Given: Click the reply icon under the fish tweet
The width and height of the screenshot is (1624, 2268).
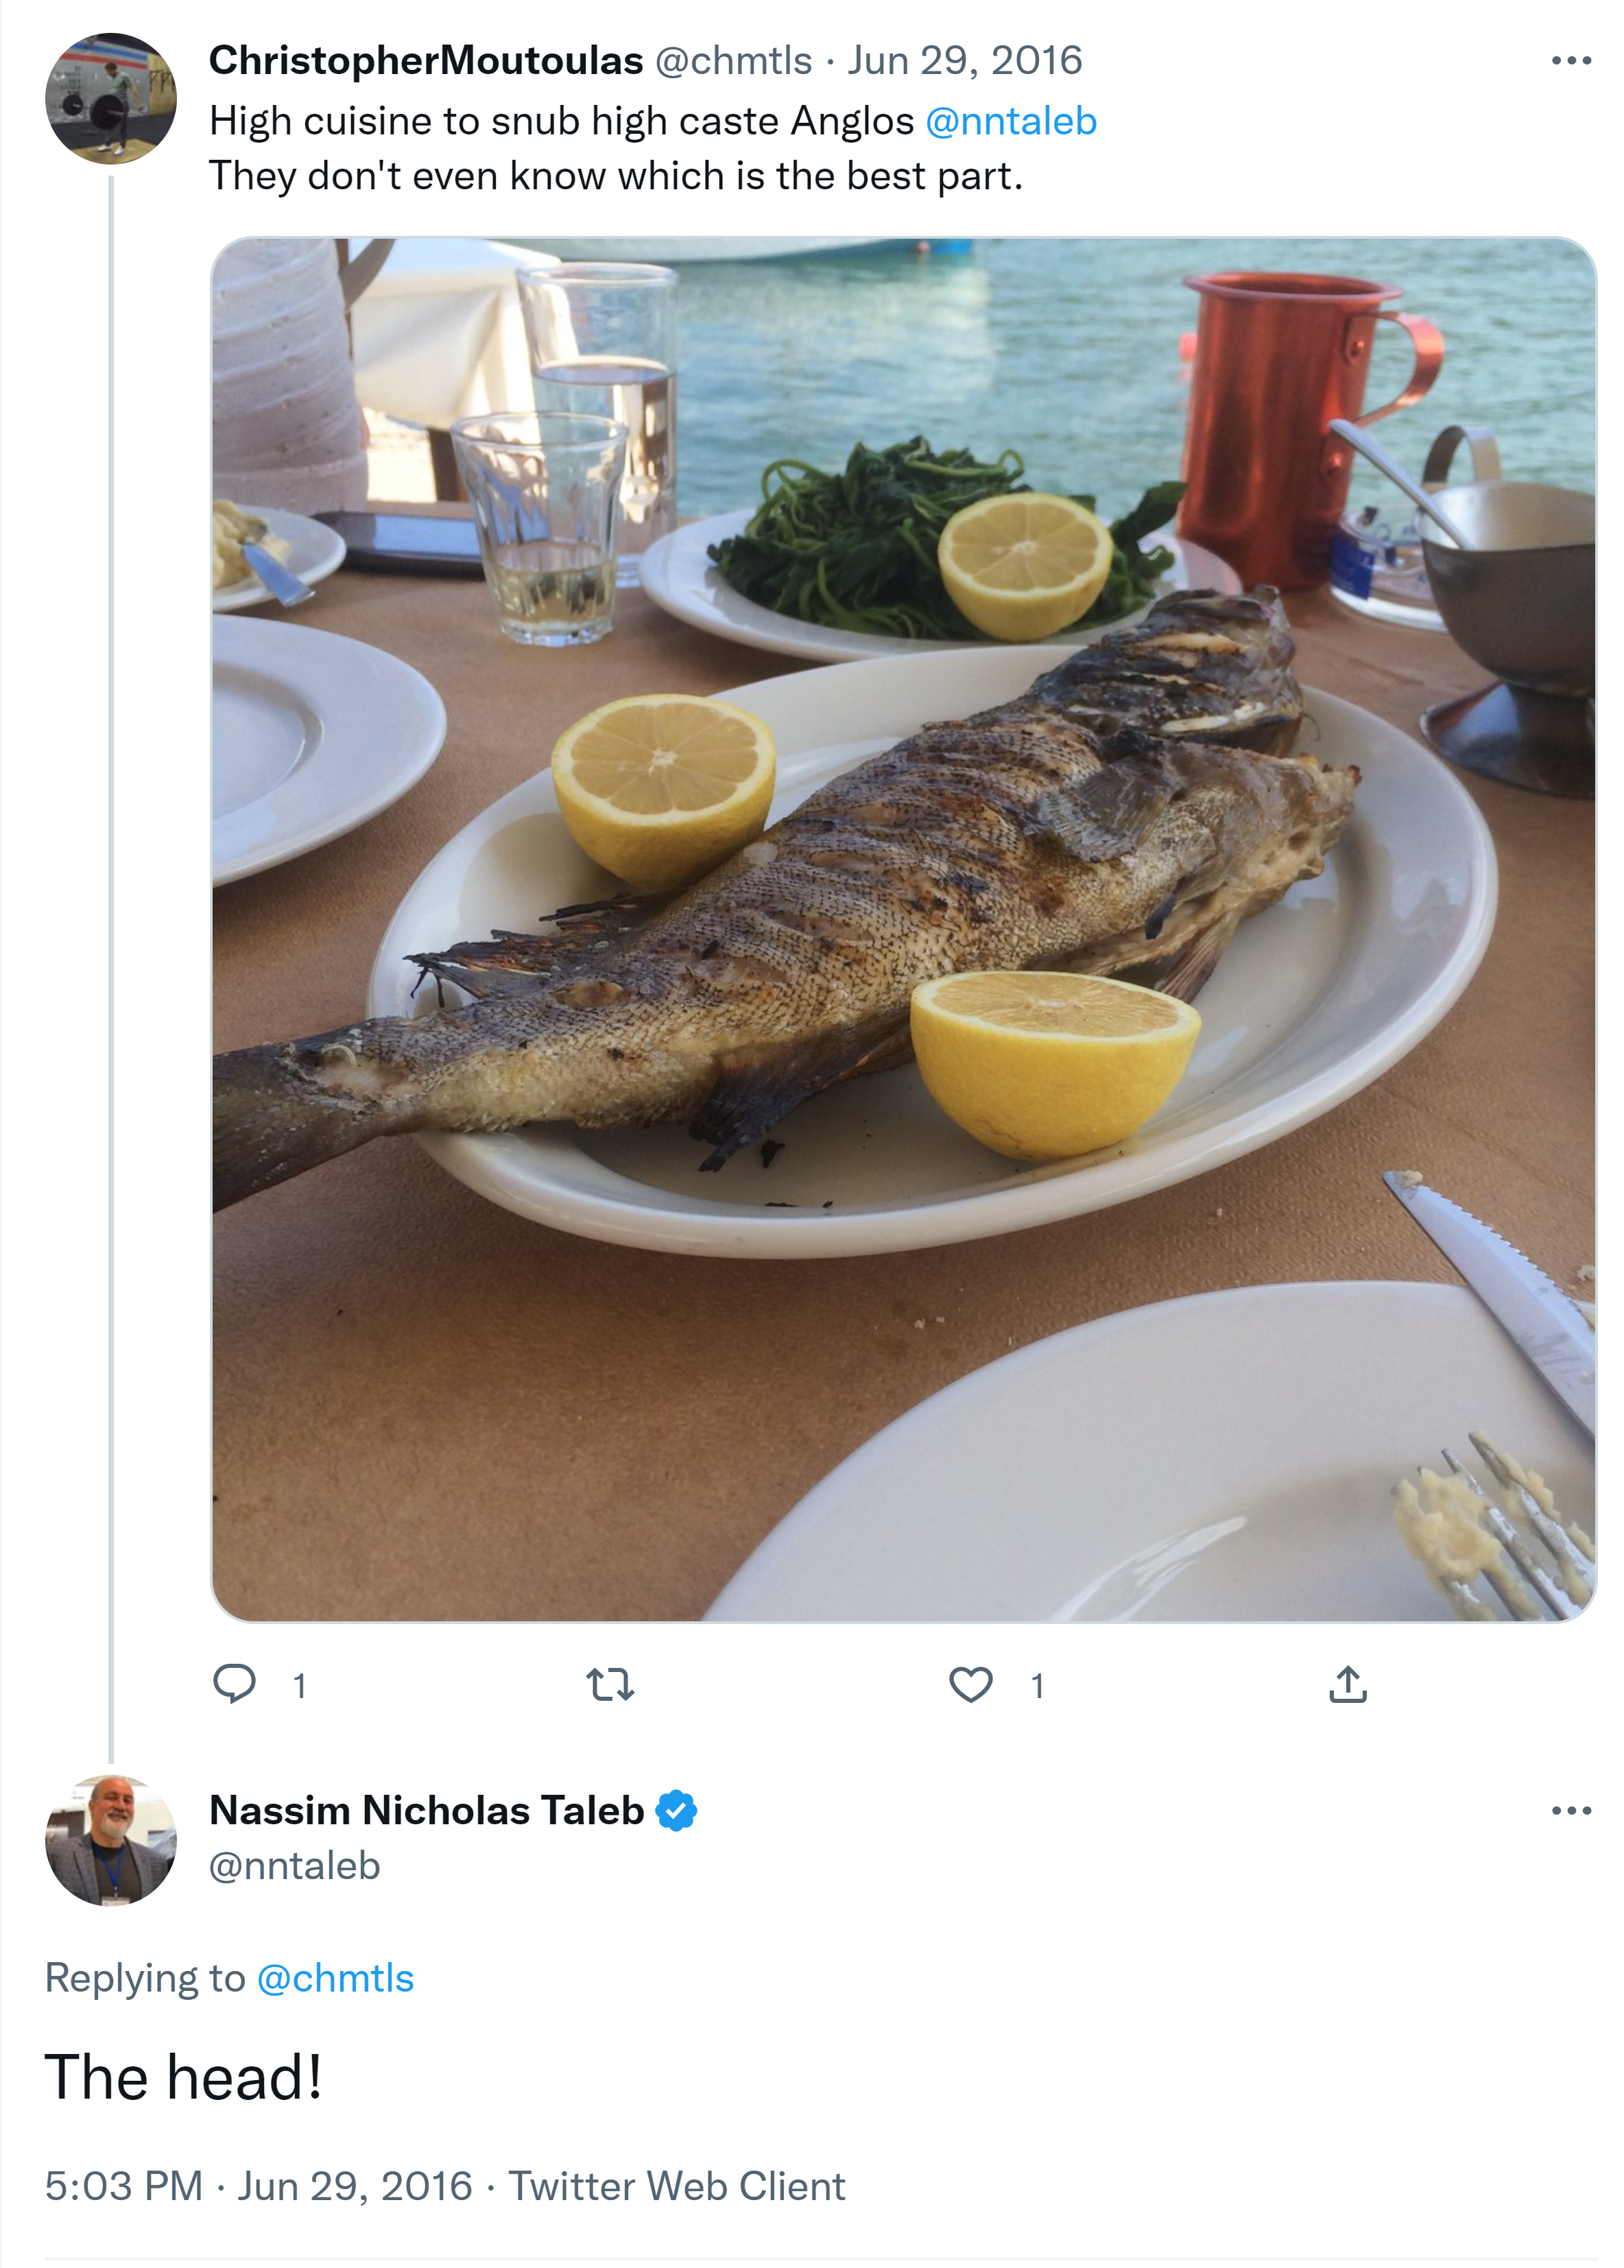Looking at the screenshot, I should pyautogui.click(x=235, y=1684).
